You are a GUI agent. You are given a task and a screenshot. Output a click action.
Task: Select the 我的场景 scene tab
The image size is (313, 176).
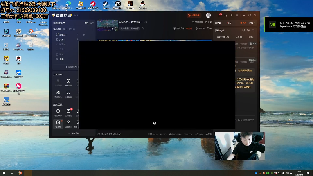(x=57, y=29)
